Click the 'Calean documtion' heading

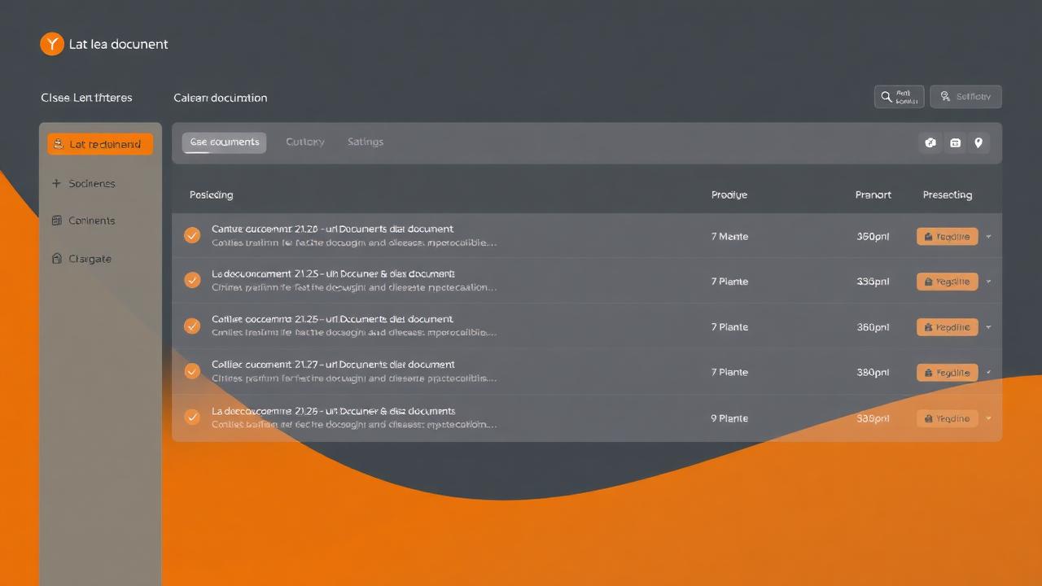220,98
